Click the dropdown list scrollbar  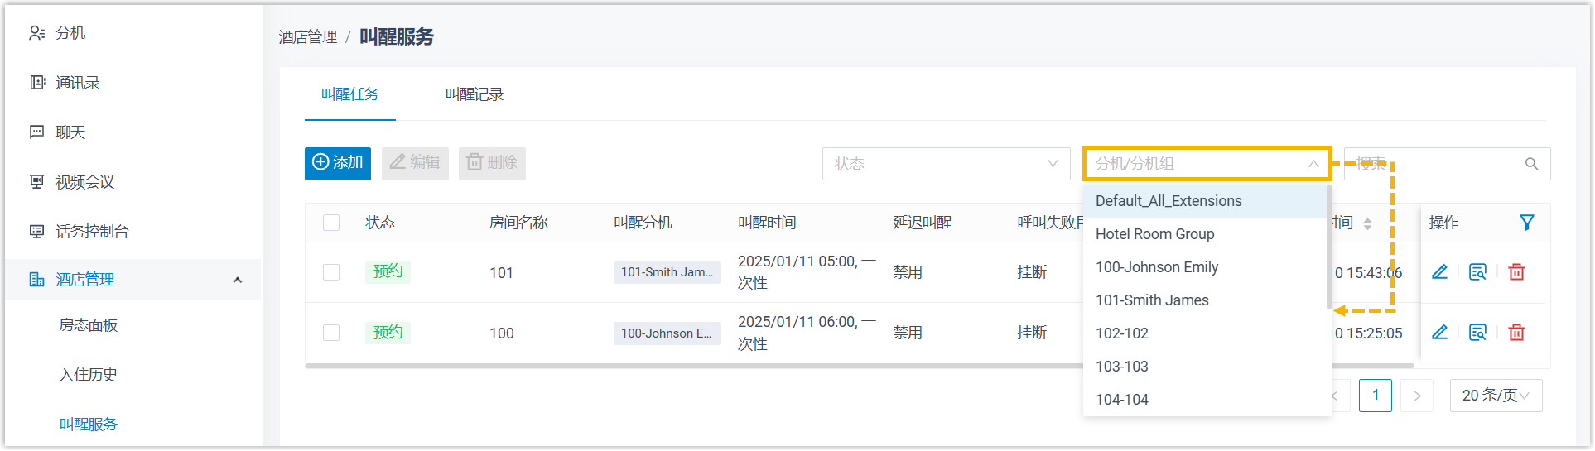pyautogui.click(x=1328, y=248)
